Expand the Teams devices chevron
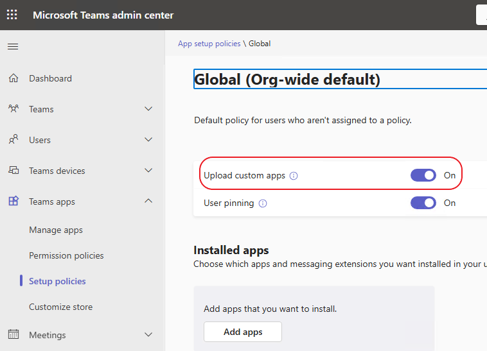The image size is (487, 351). [x=148, y=170]
